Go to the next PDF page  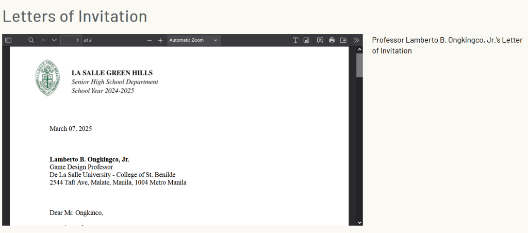tap(54, 40)
